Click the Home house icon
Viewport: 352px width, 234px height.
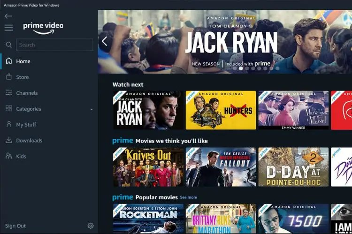point(9,61)
